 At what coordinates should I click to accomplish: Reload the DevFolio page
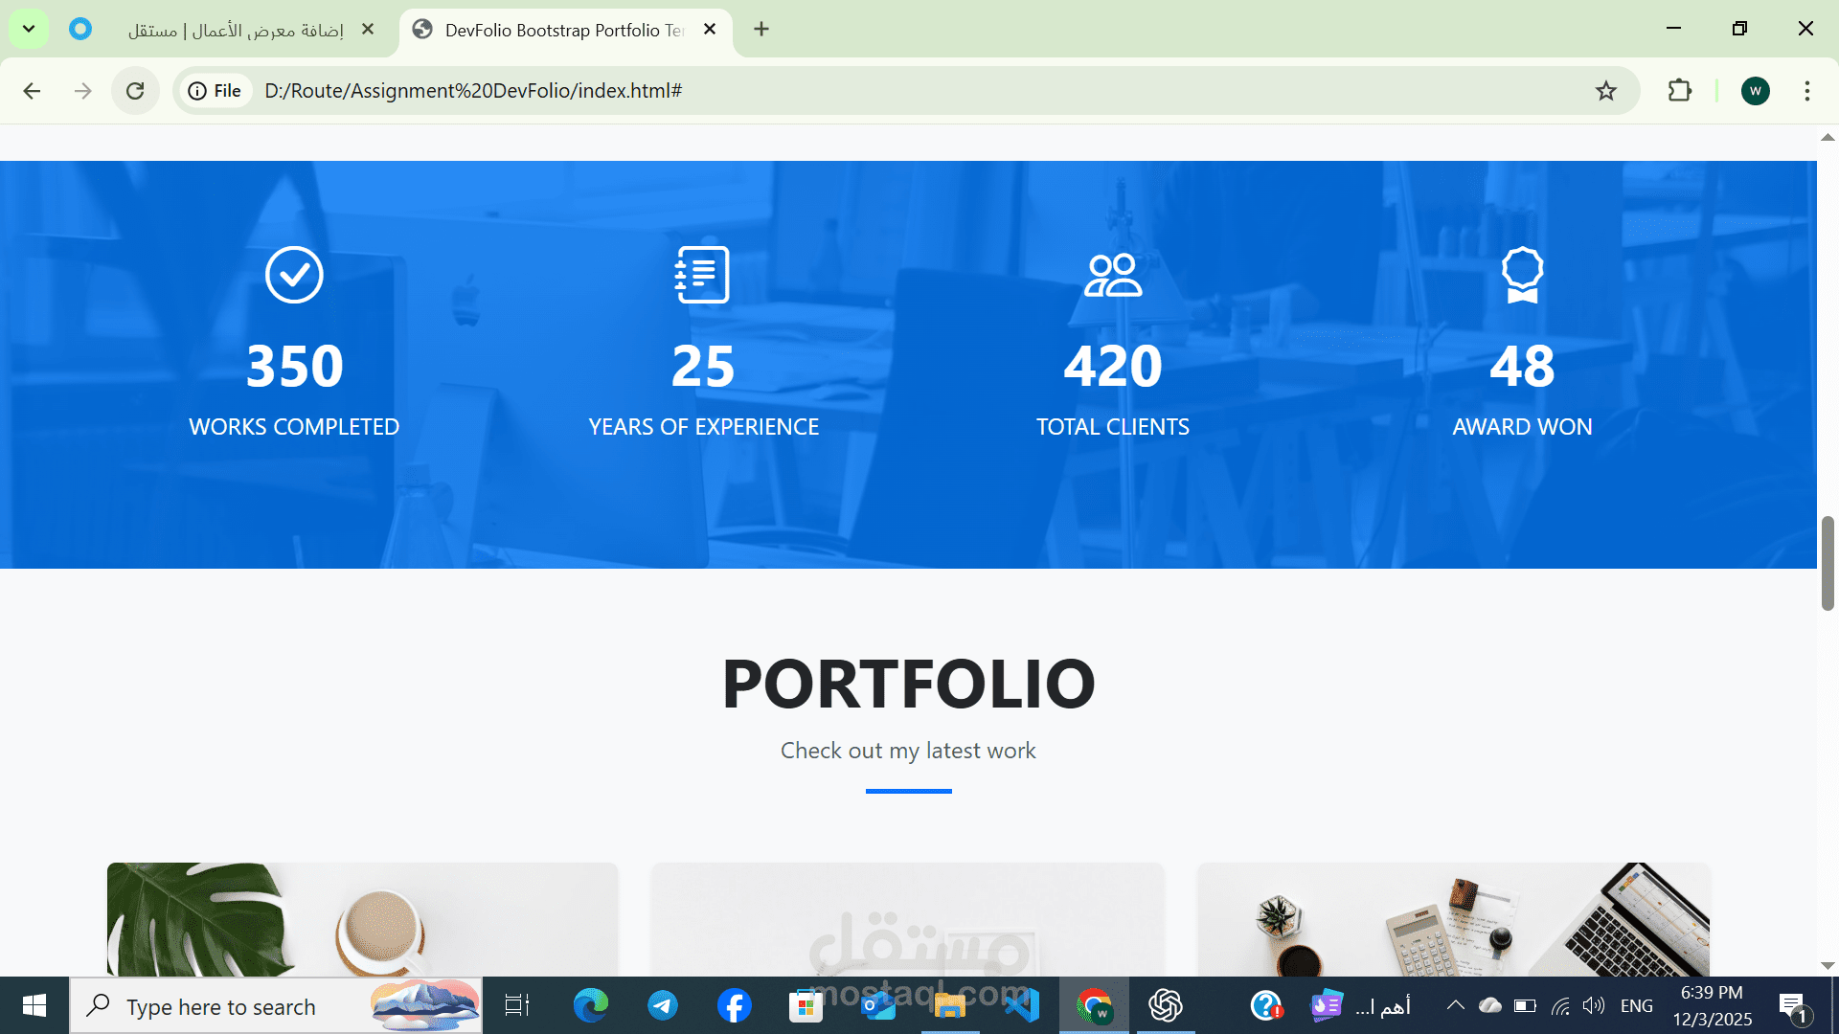coord(135,91)
